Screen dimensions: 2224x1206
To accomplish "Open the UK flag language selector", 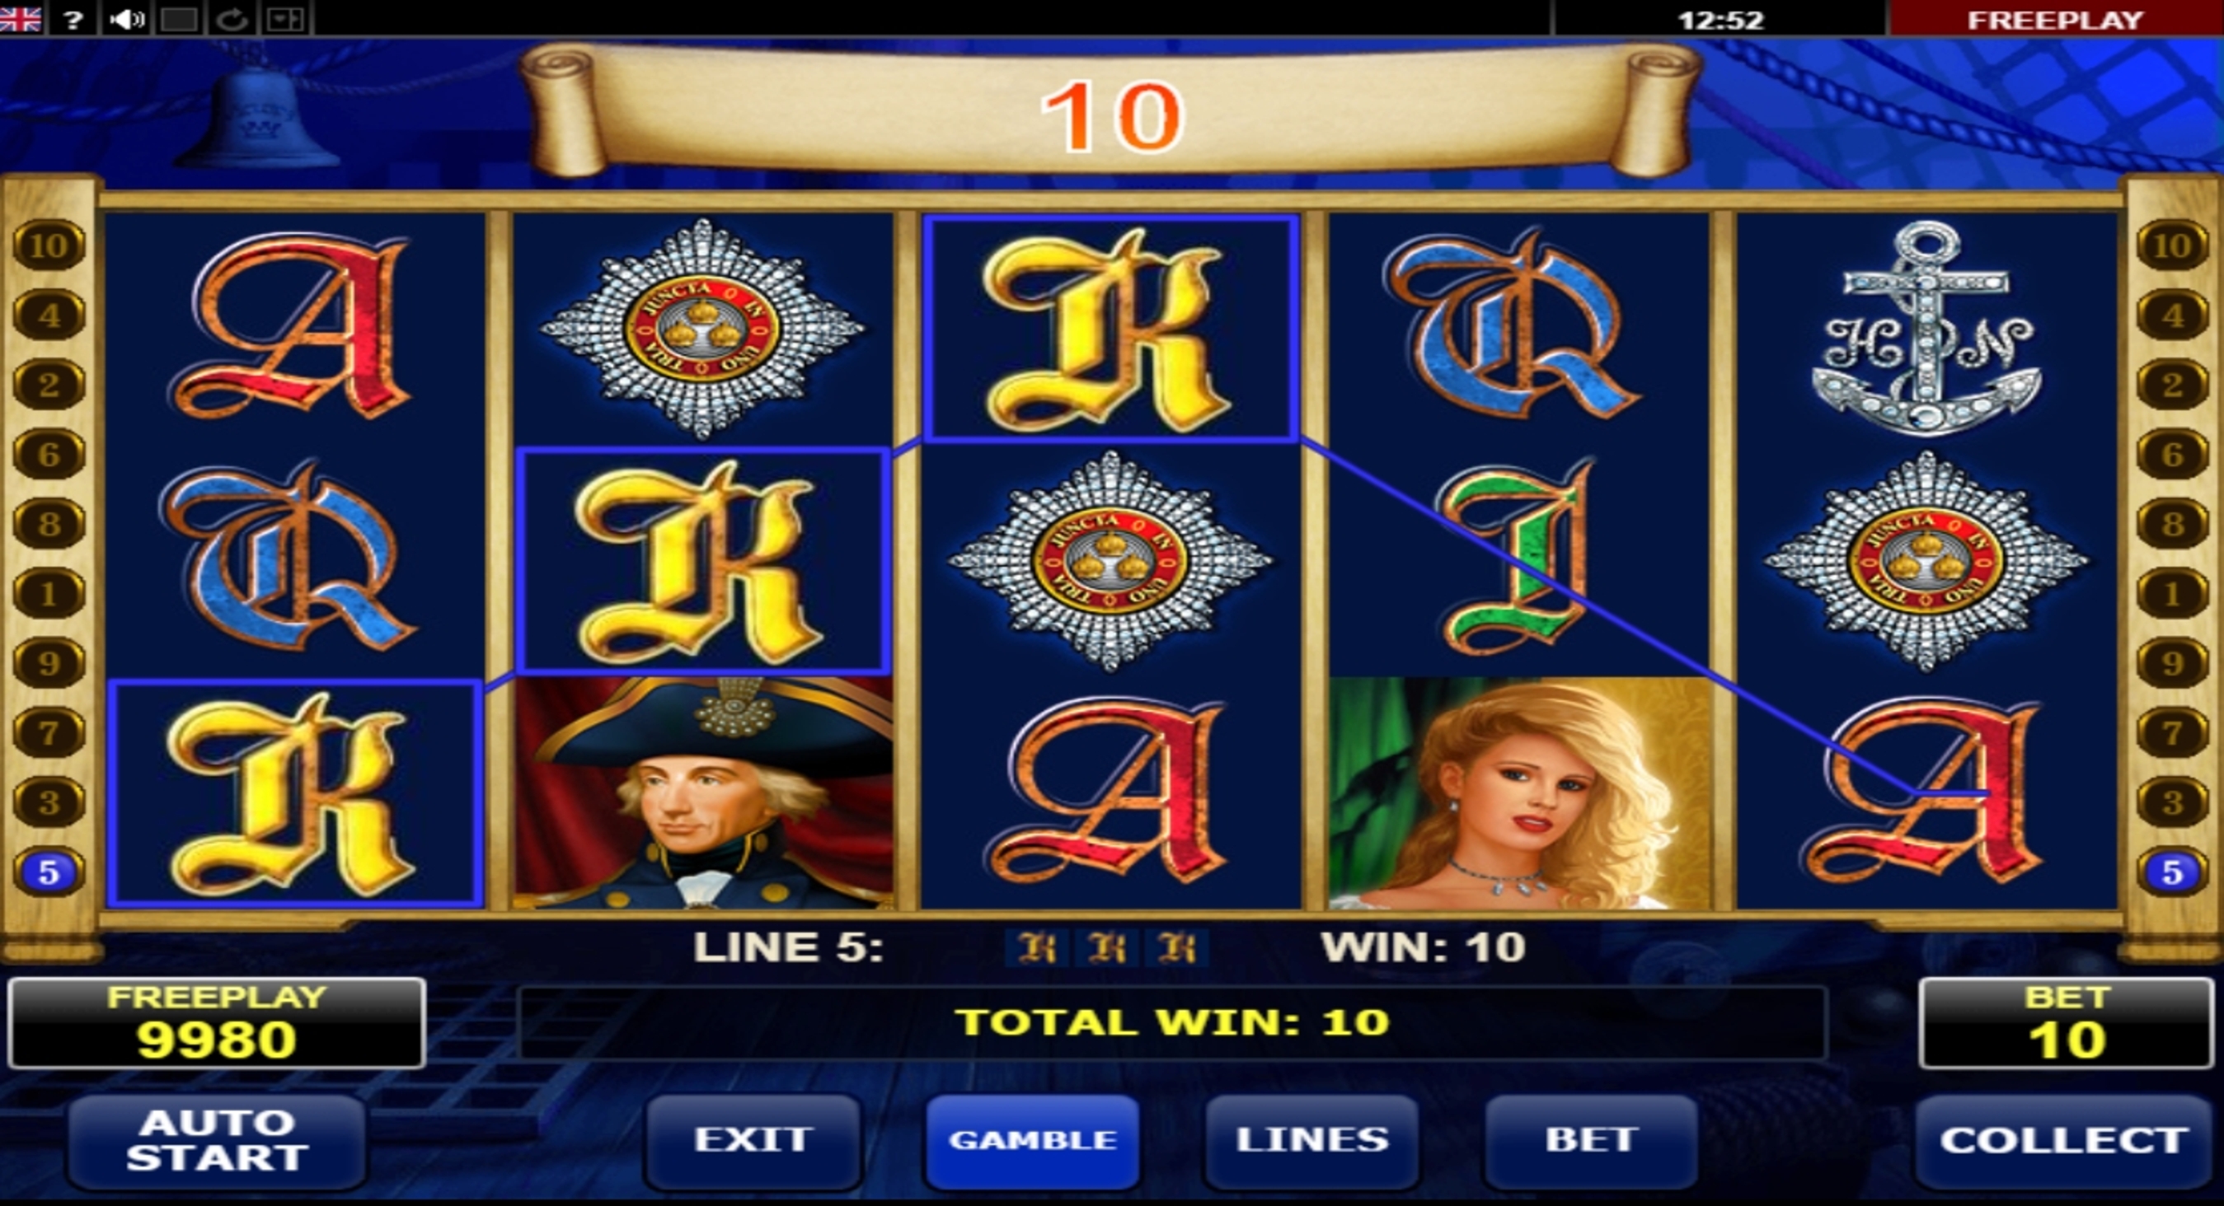I will [21, 17].
